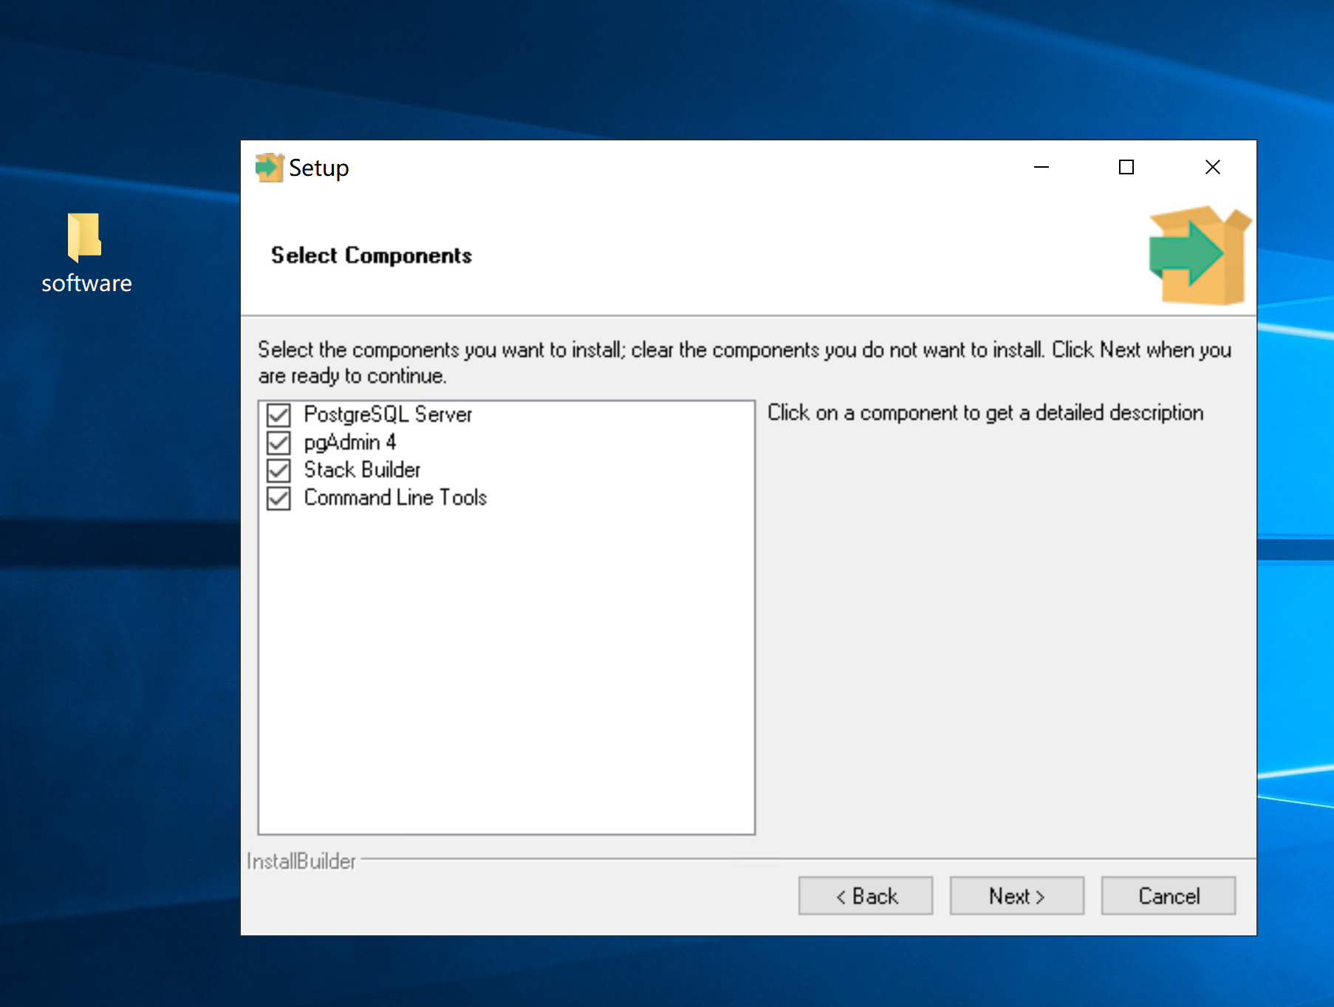The height and width of the screenshot is (1007, 1334).
Task: Select the pgAdmin 4 component label
Action: pos(350,443)
